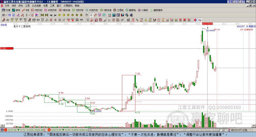Select the circled-minus line tool
Image resolution: width=256 pixels, height=137 pixels.
point(34,20)
